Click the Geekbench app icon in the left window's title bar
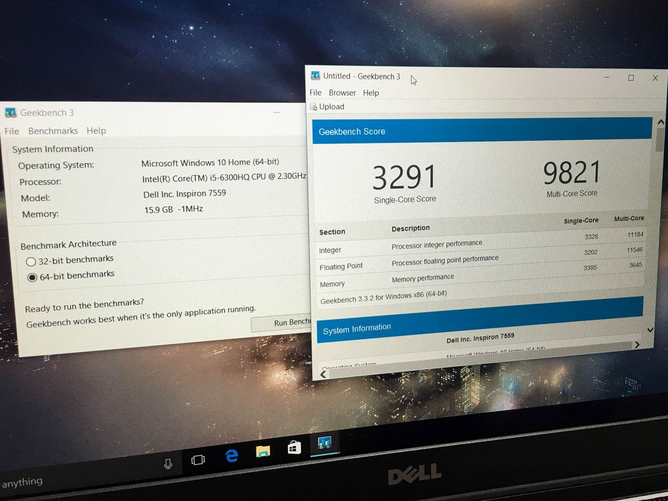668x501 pixels. [11, 113]
